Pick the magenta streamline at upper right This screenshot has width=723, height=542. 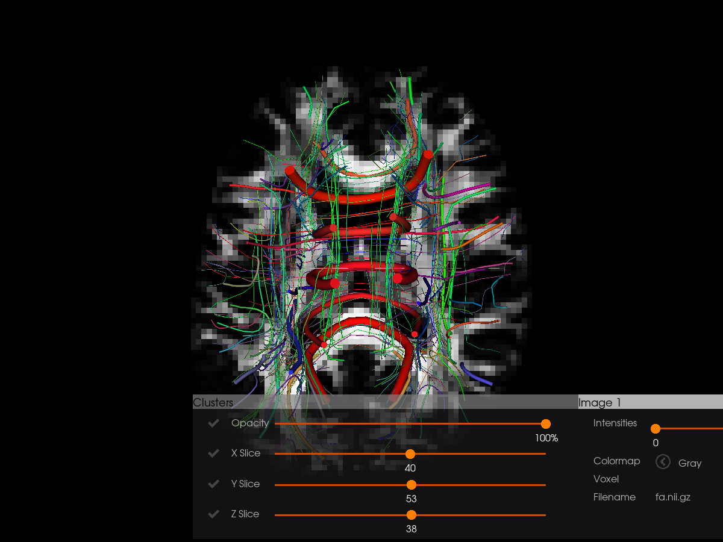tap(464, 192)
